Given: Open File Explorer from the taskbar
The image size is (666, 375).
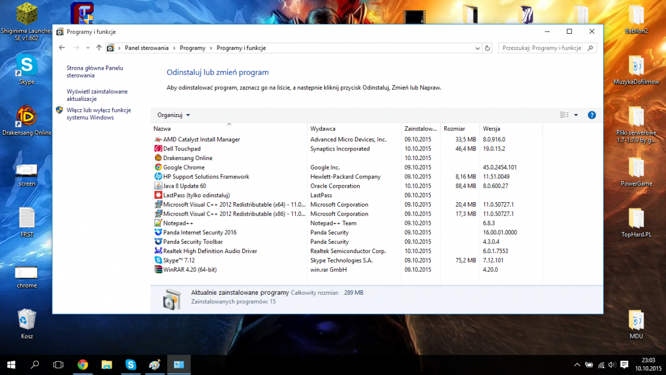Looking at the screenshot, I should 107,364.
